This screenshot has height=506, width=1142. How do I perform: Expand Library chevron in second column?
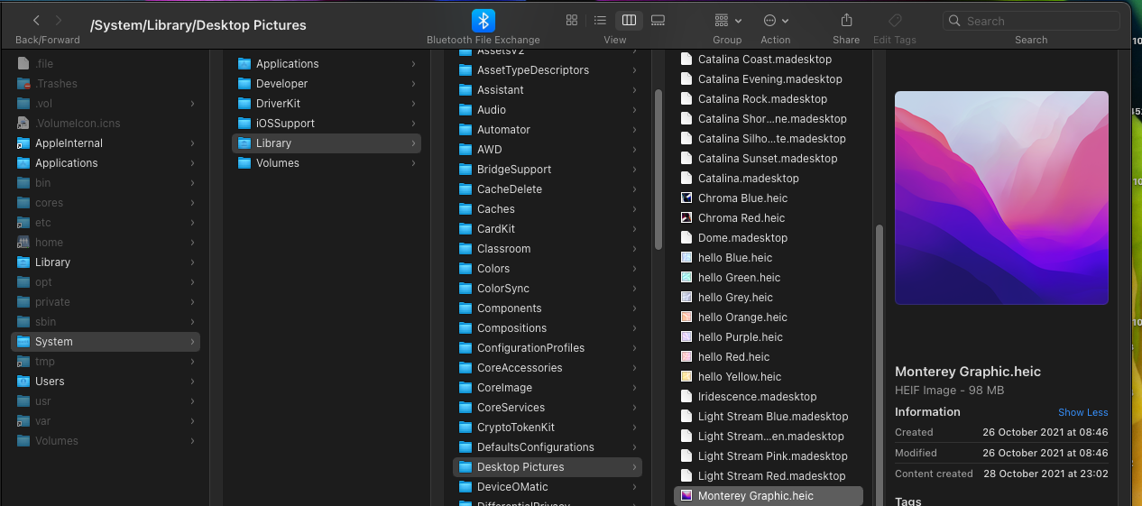[413, 143]
